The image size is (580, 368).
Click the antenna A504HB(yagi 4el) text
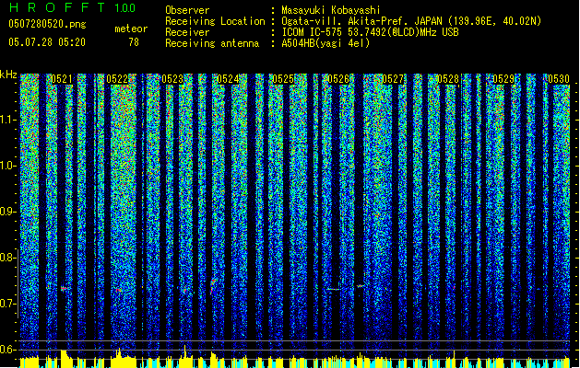coord(326,43)
